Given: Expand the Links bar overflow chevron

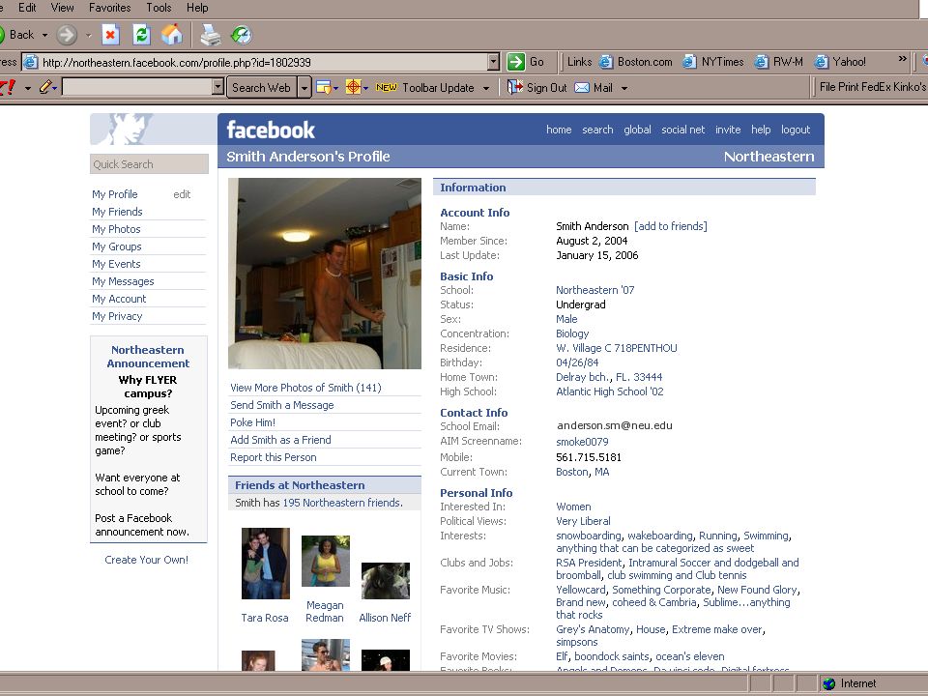Looking at the screenshot, I should point(903,59).
